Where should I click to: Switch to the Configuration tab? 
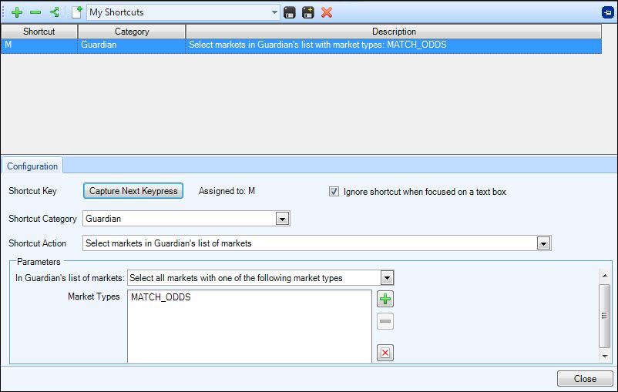[x=32, y=166]
